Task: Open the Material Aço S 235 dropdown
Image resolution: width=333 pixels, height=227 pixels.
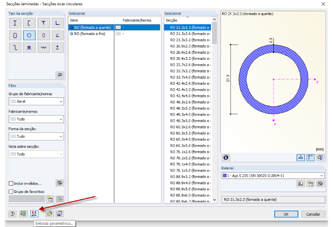Action: 273,175
